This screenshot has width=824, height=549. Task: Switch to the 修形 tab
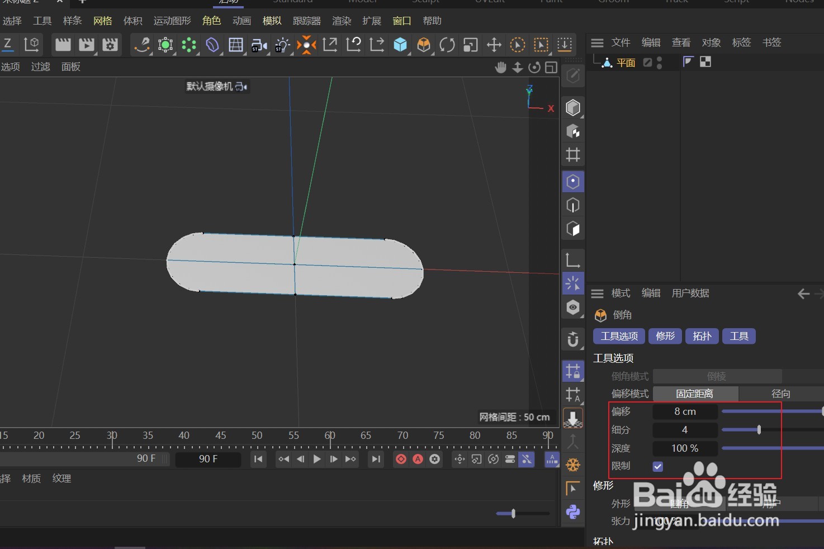(665, 336)
